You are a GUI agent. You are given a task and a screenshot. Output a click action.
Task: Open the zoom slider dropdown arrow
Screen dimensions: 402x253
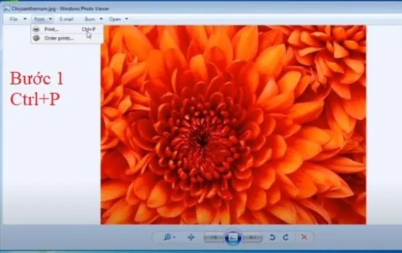point(174,238)
